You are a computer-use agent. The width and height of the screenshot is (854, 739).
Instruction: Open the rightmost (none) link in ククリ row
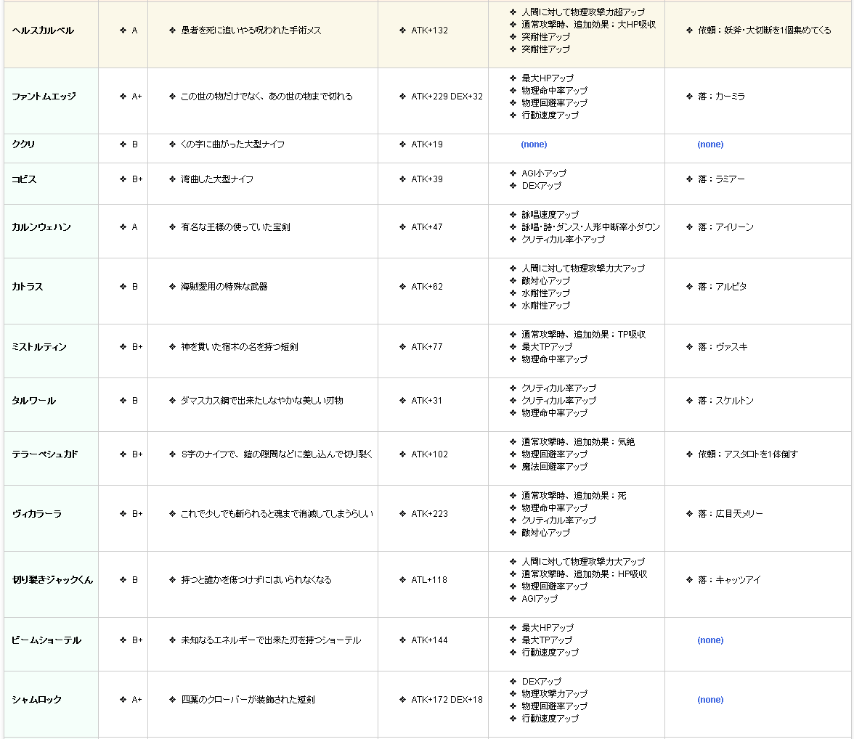(x=710, y=144)
